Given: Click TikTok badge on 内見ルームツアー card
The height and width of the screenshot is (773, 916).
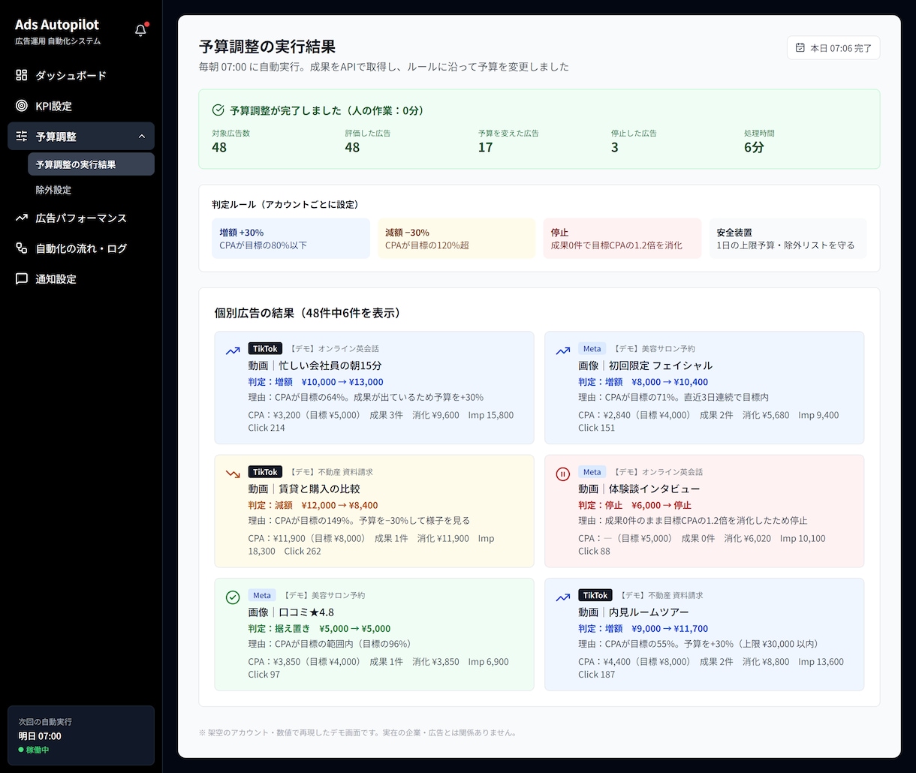Looking at the screenshot, I should [x=595, y=595].
